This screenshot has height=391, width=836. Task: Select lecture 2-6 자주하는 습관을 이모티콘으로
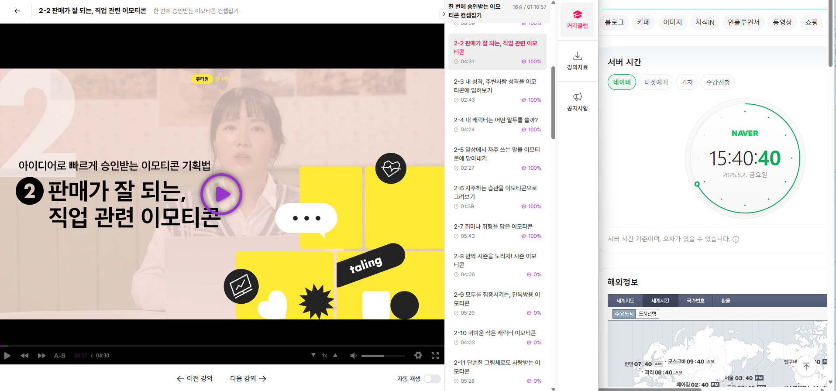click(497, 197)
